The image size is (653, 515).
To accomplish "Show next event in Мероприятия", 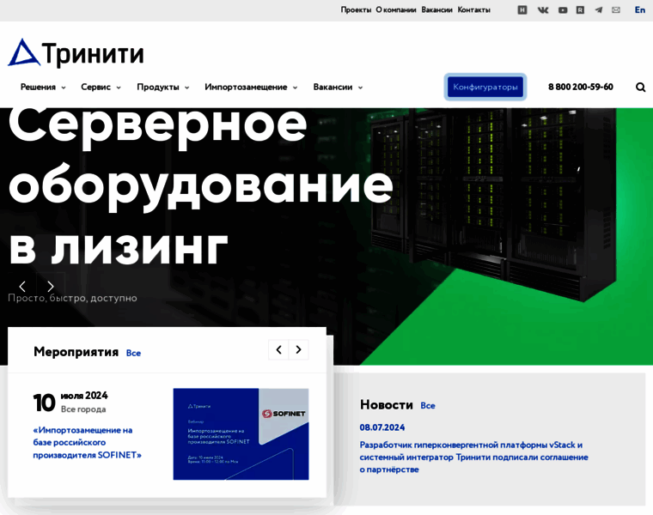I will pyautogui.click(x=298, y=349).
